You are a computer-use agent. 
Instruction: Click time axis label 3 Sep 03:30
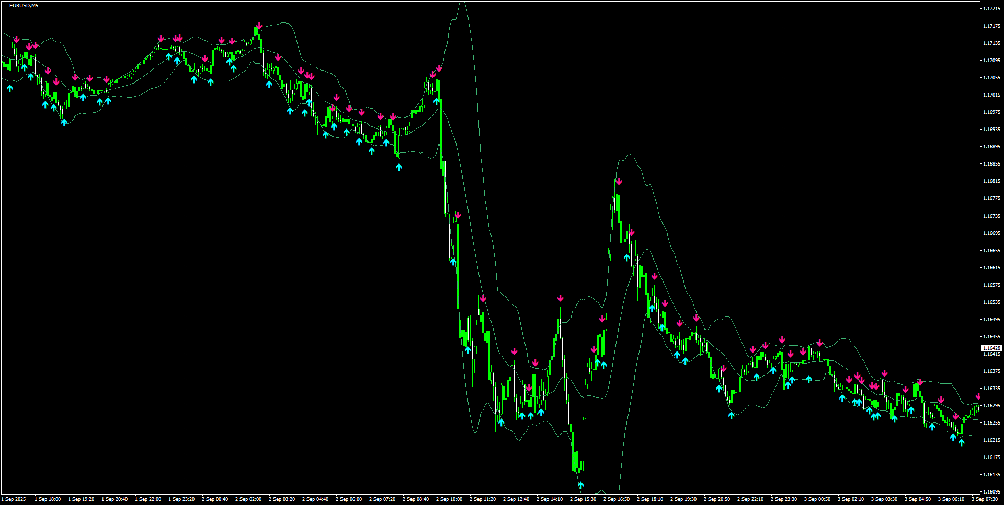pos(884,499)
